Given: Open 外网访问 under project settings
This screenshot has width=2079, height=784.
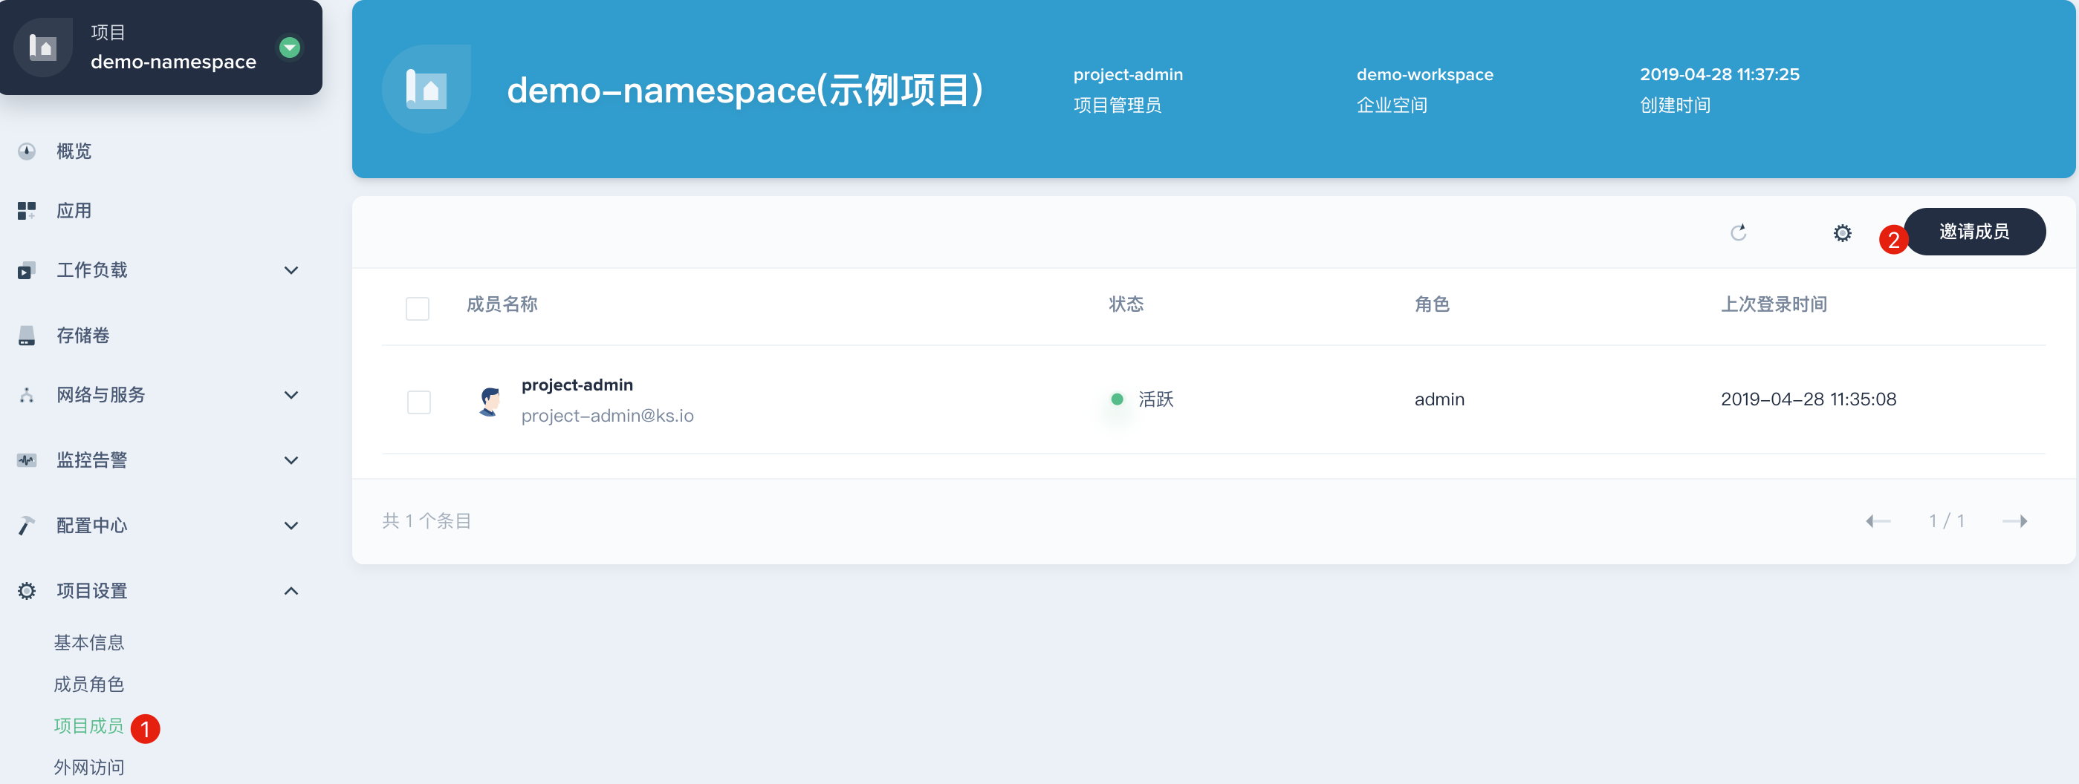Looking at the screenshot, I should [88, 768].
